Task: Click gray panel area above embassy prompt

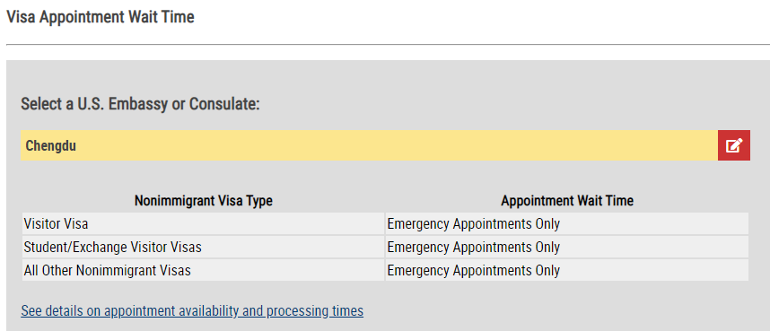Action: pos(388,76)
